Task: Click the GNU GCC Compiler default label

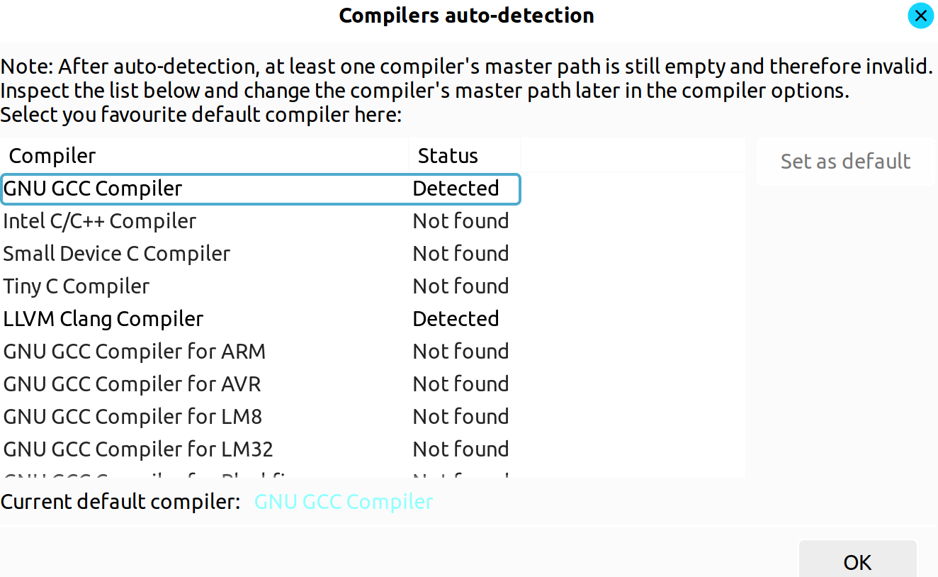Action: 344,501
